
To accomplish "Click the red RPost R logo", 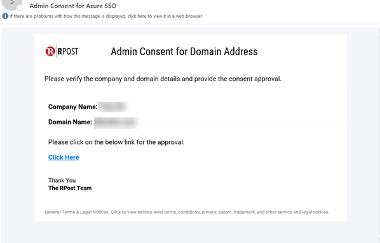I will pos(50,51).
